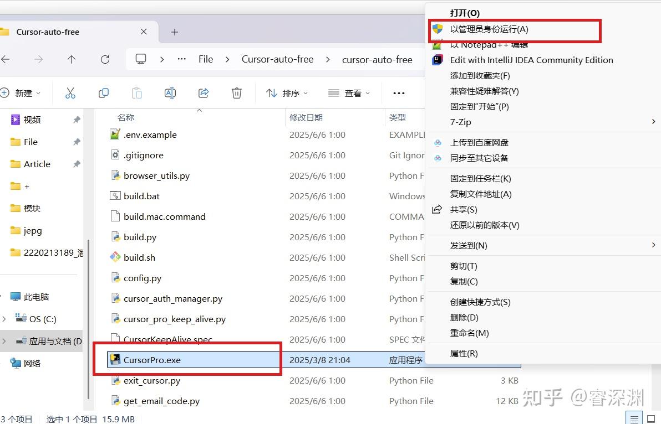Click Cursor-auto-free in the breadcrumb path
Screen dimensions: 661x424
[x=278, y=59]
